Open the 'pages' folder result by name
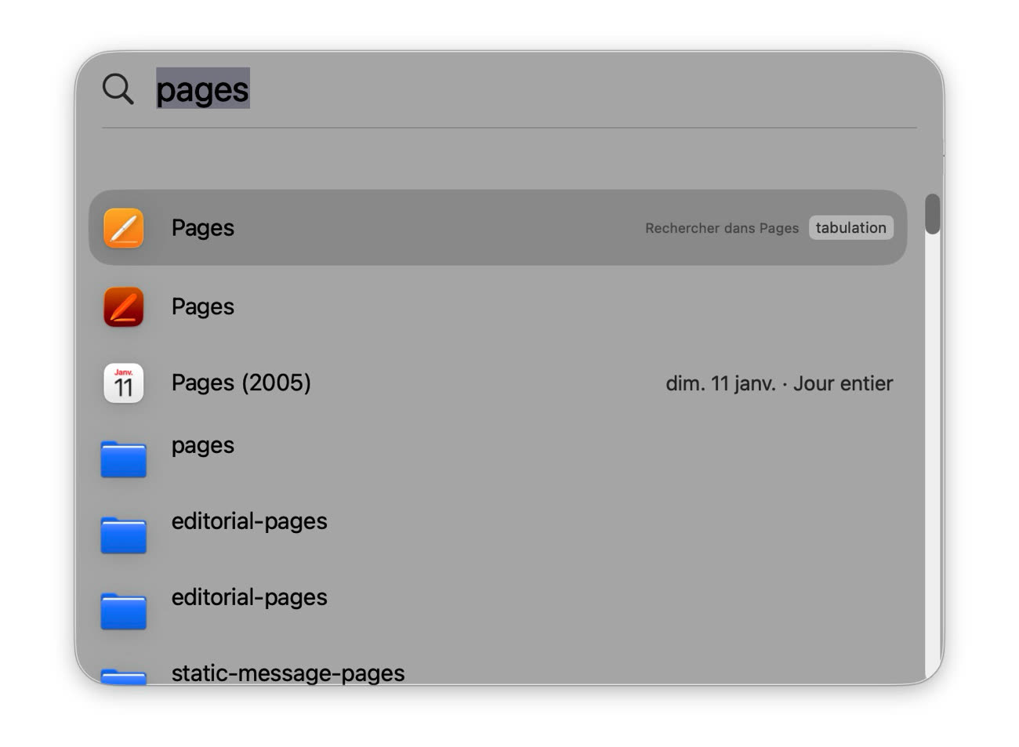1019x747 pixels. pos(203,445)
